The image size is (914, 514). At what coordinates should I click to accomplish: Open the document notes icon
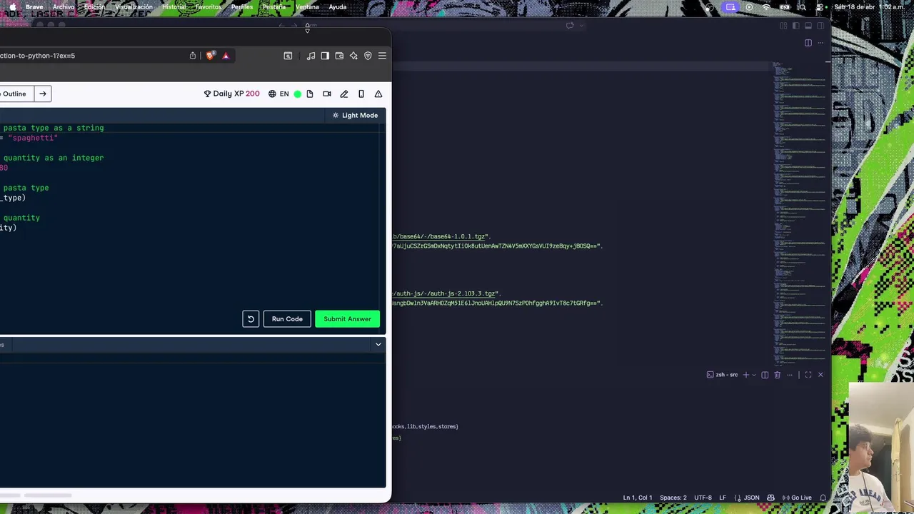[310, 94]
